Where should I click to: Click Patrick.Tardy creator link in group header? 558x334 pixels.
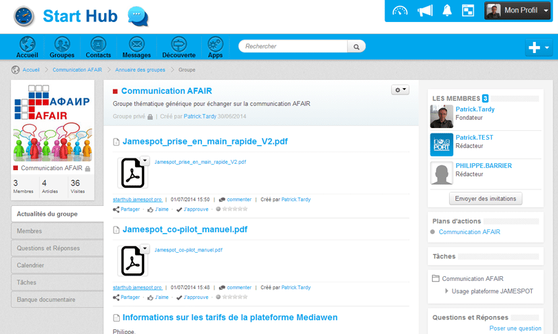click(x=200, y=116)
